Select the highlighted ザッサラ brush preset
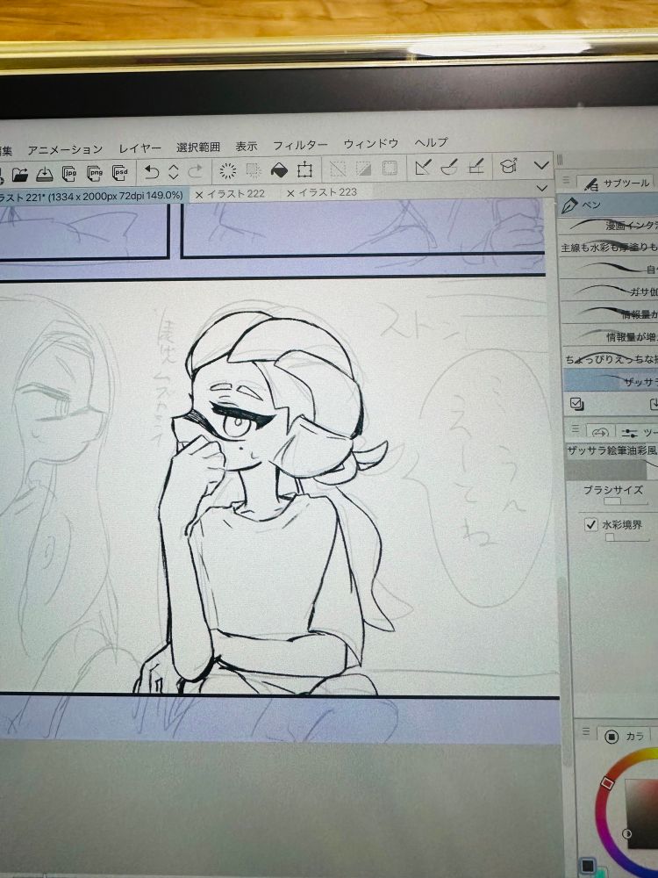The width and height of the screenshot is (658, 878). tap(611, 381)
